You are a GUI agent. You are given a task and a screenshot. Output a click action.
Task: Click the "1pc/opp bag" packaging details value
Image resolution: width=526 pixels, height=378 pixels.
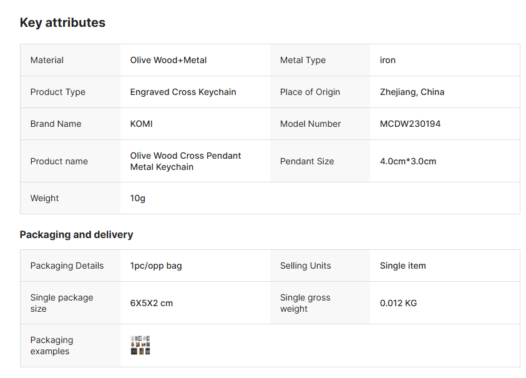(x=156, y=266)
